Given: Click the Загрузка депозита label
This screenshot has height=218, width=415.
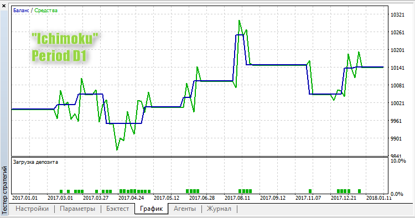Looking at the screenshot, I should 35,162.
